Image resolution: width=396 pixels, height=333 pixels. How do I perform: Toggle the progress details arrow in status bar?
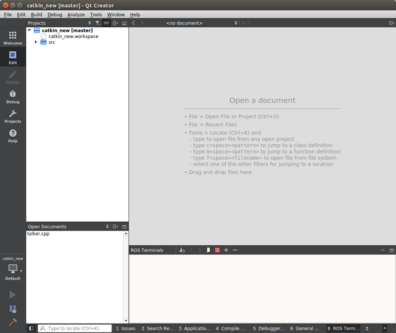coord(385,328)
